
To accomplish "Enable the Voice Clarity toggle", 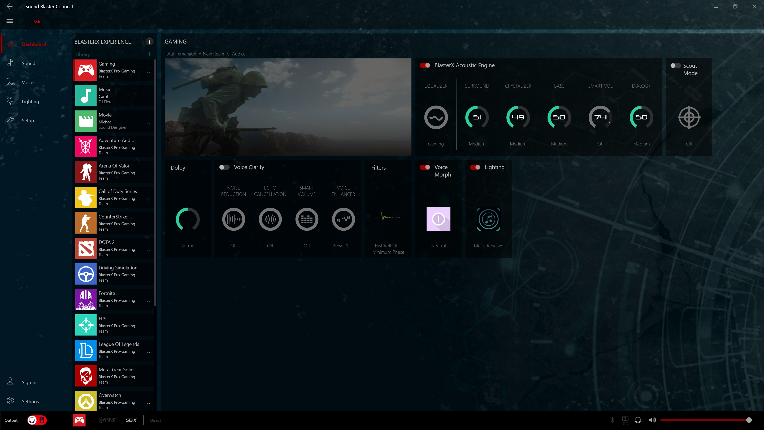I will (x=224, y=167).
